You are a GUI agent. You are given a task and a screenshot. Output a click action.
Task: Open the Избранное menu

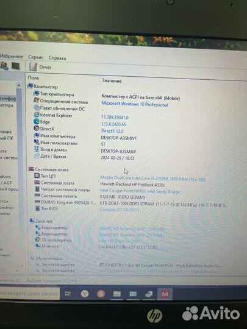[12, 56]
